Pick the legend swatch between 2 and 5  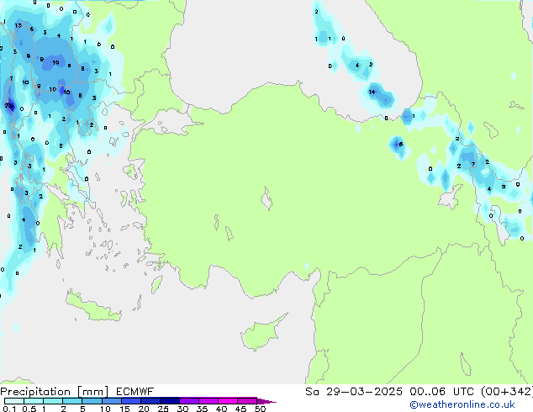pos(72,401)
